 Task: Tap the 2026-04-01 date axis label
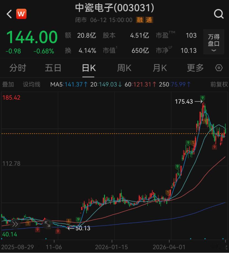point(169,247)
